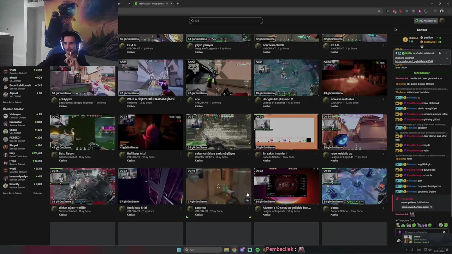Screen dimensions: 452x254
Task: Click the taskbar Ara search box
Action: [x=203, y=250]
